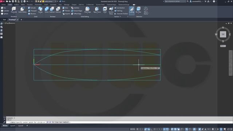Screen dimensions: 233x131
Task: Select the Thicken tool
Action: click(66, 11)
